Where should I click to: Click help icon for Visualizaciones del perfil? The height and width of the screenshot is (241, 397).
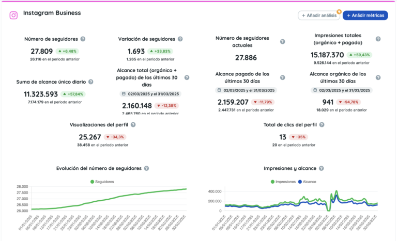point(133,124)
